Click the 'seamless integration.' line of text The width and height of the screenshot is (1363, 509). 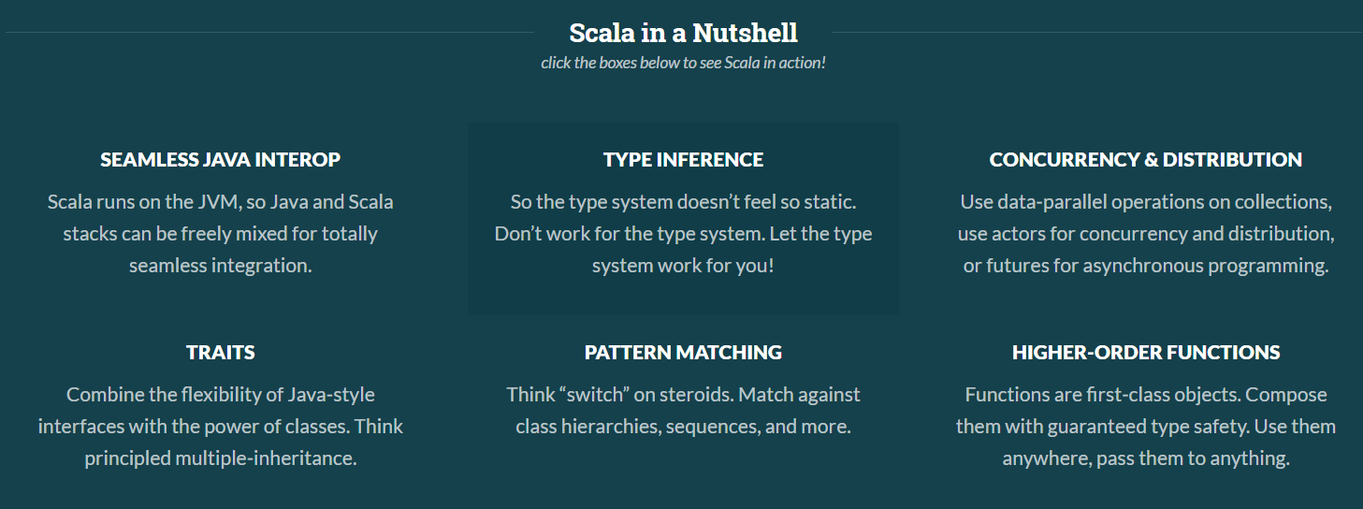220,266
